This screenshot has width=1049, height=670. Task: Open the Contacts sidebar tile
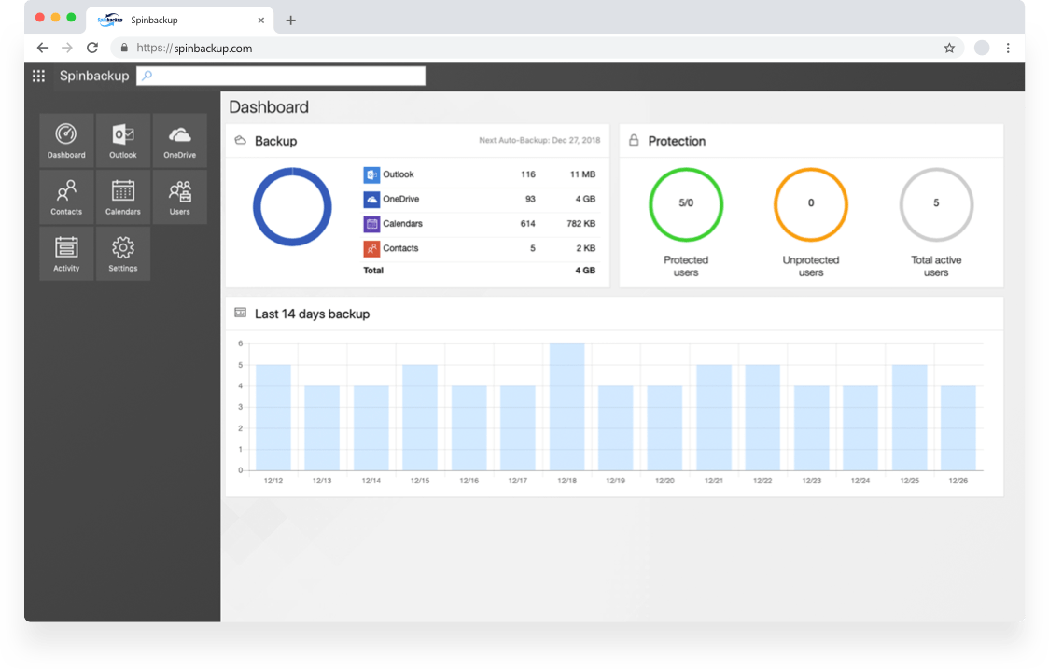pyautogui.click(x=66, y=197)
